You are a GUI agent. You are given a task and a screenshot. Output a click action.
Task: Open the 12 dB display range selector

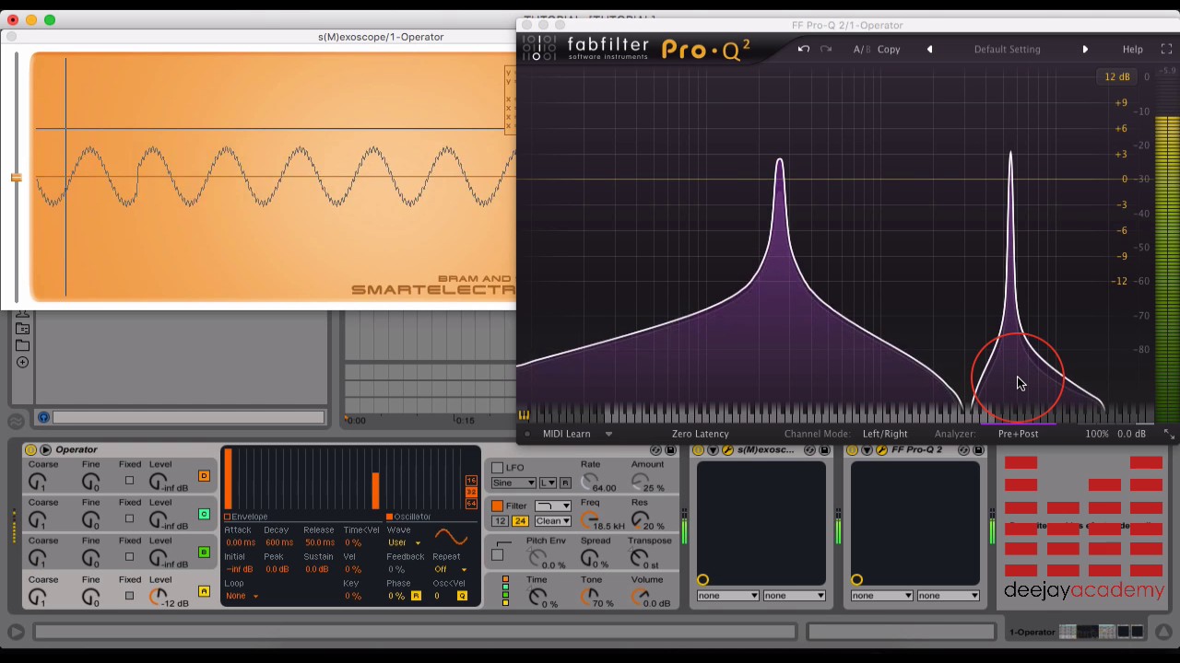[1116, 76]
